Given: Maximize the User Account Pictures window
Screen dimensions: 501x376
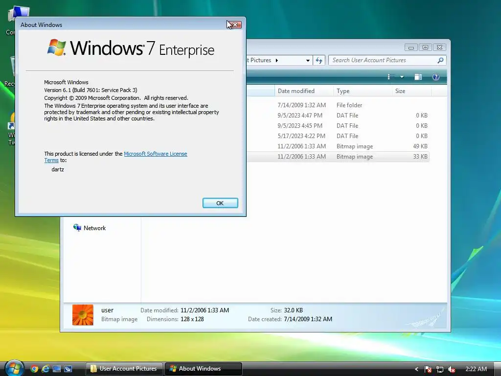Looking at the screenshot, I should 425,47.
